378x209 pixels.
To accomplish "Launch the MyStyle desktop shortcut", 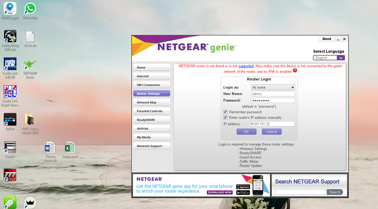I will coord(10,177).
